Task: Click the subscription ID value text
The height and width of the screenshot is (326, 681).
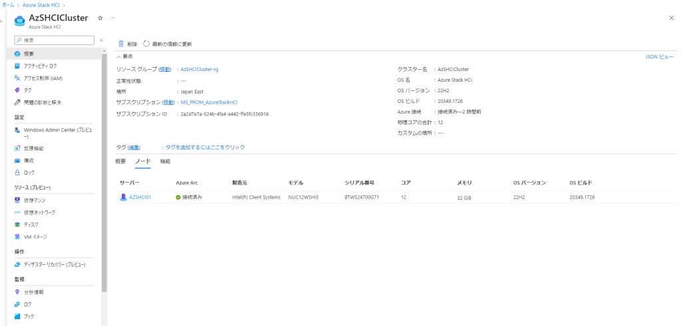Action: pyautogui.click(x=225, y=114)
